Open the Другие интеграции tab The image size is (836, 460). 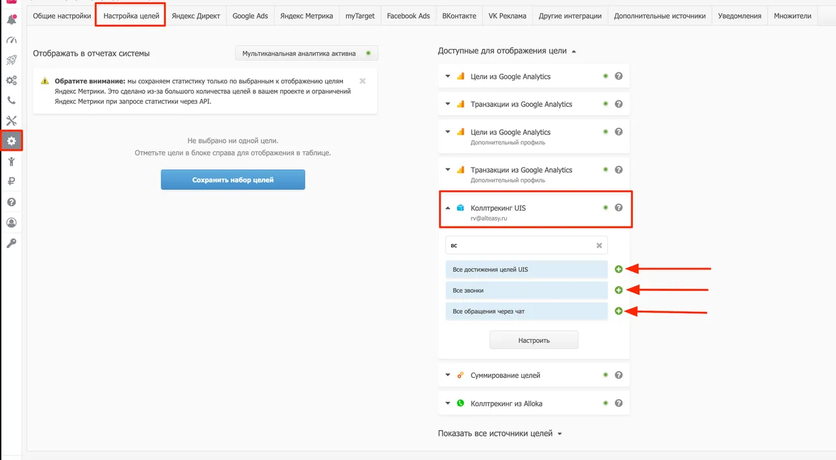(570, 16)
